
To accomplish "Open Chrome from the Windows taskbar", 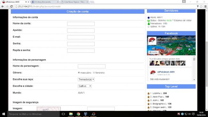I will (x=78, y=114).
